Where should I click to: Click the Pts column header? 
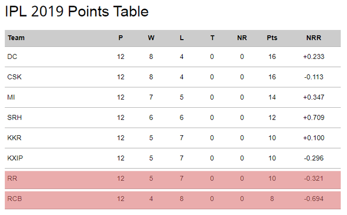tap(272, 38)
